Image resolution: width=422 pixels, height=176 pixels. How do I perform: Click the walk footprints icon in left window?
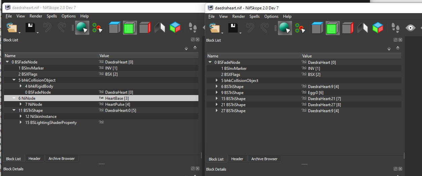[192, 28]
